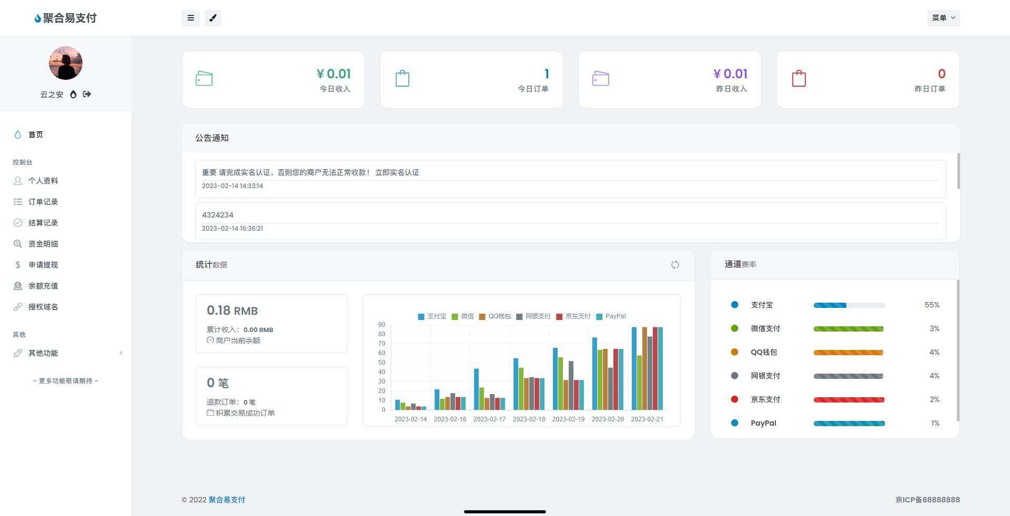Viewport: 1010px width, 516px height.
Task: Click the 支付宝 55% rate progress bar
Action: click(849, 305)
